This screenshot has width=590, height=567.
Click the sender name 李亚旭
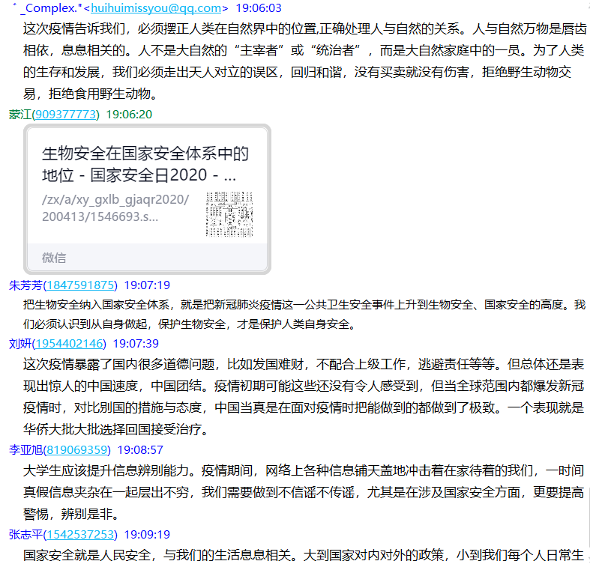pyautogui.click(x=25, y=450)
